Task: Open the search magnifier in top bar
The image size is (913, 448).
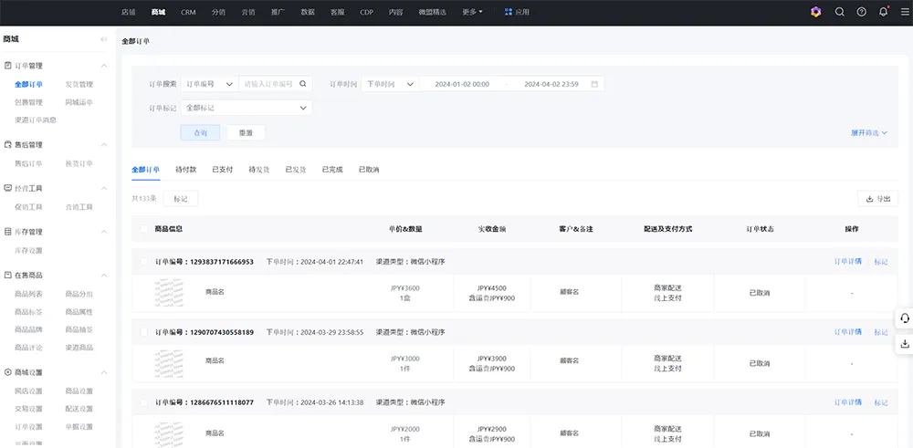Action: (x=839, y=12)
